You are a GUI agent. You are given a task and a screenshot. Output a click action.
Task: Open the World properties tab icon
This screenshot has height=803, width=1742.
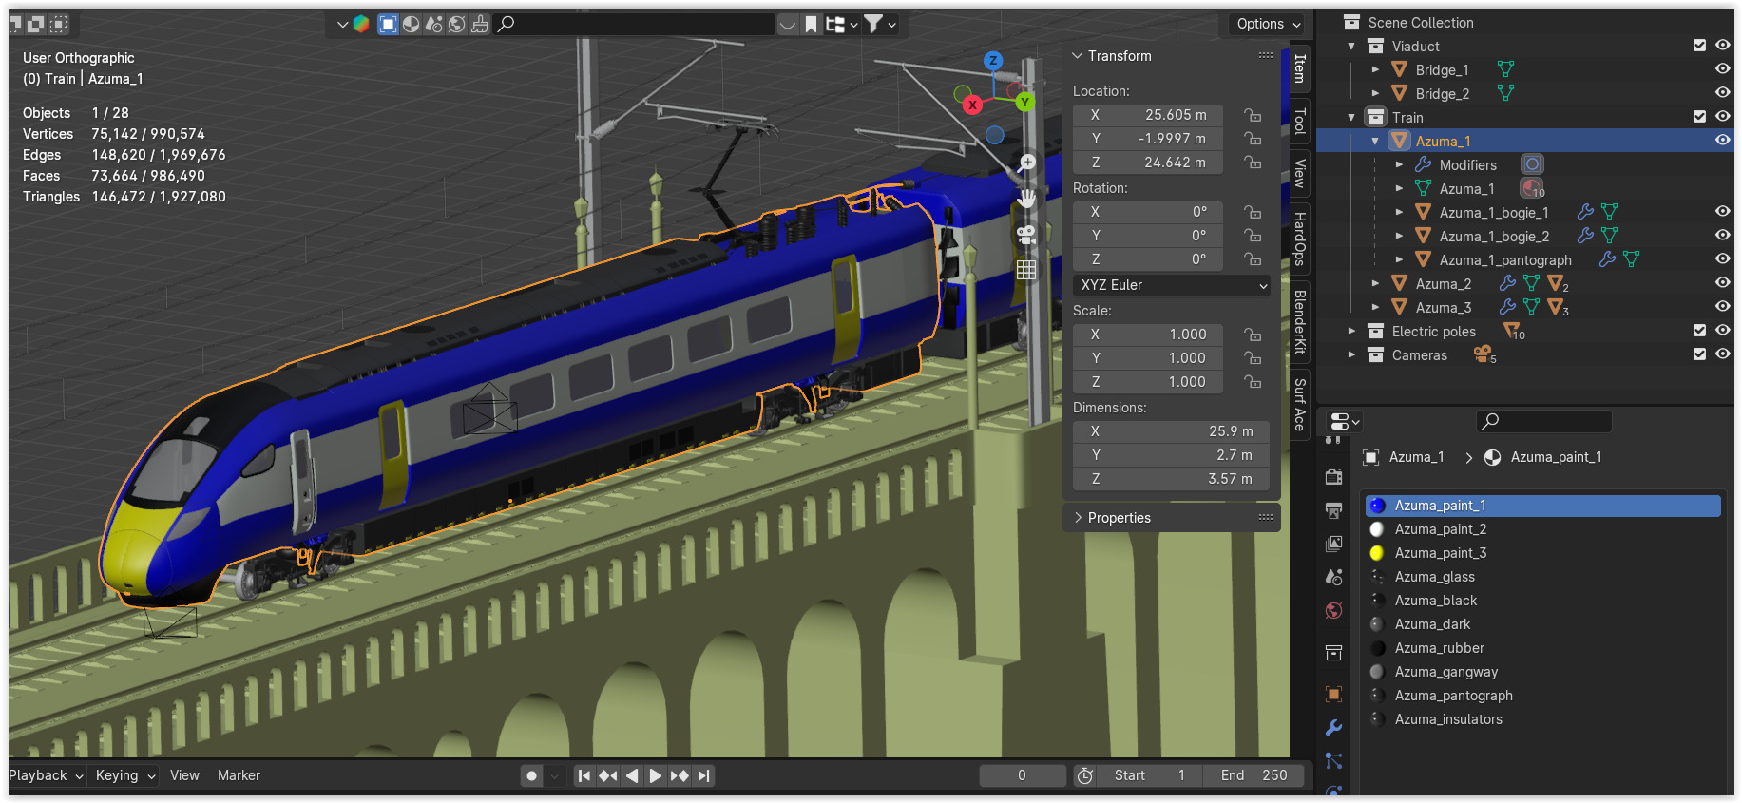(1333, 610)
